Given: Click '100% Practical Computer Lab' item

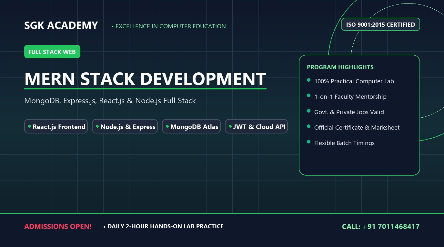Looking at the screenshot, I should (x=354, y=81).
